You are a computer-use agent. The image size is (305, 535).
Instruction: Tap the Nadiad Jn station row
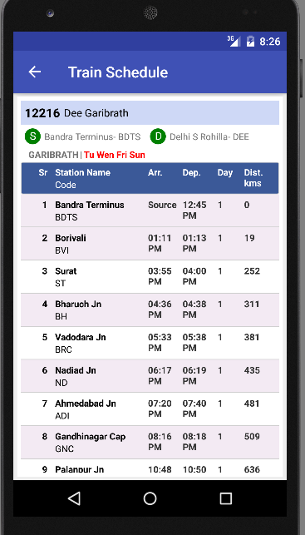(x=150, y=376)
